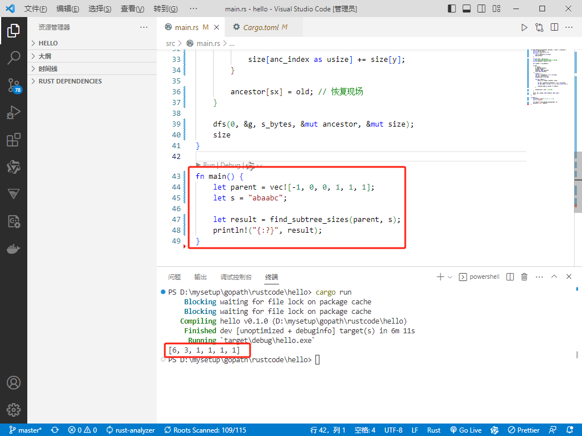582x436 pixels.
Task: Expand the 大纲 outline section
Action: (x=92, y=56)
